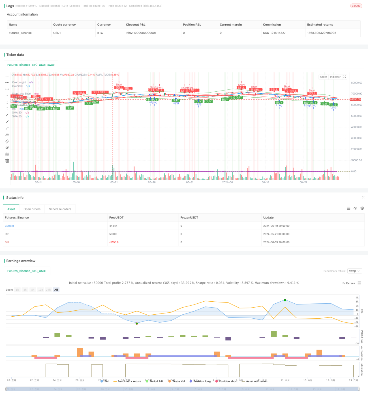Select the diagonal ray line tool
Viewport: 368px width, 397px height.
click(7, 122)
